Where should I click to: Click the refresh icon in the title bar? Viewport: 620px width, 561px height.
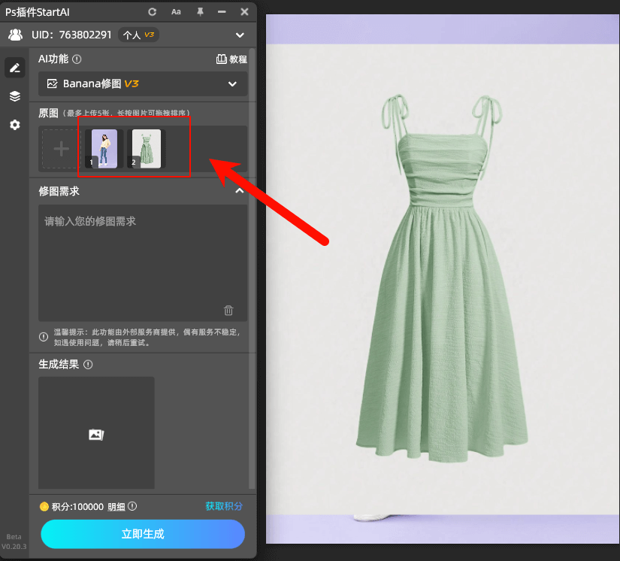pos(153,12)
